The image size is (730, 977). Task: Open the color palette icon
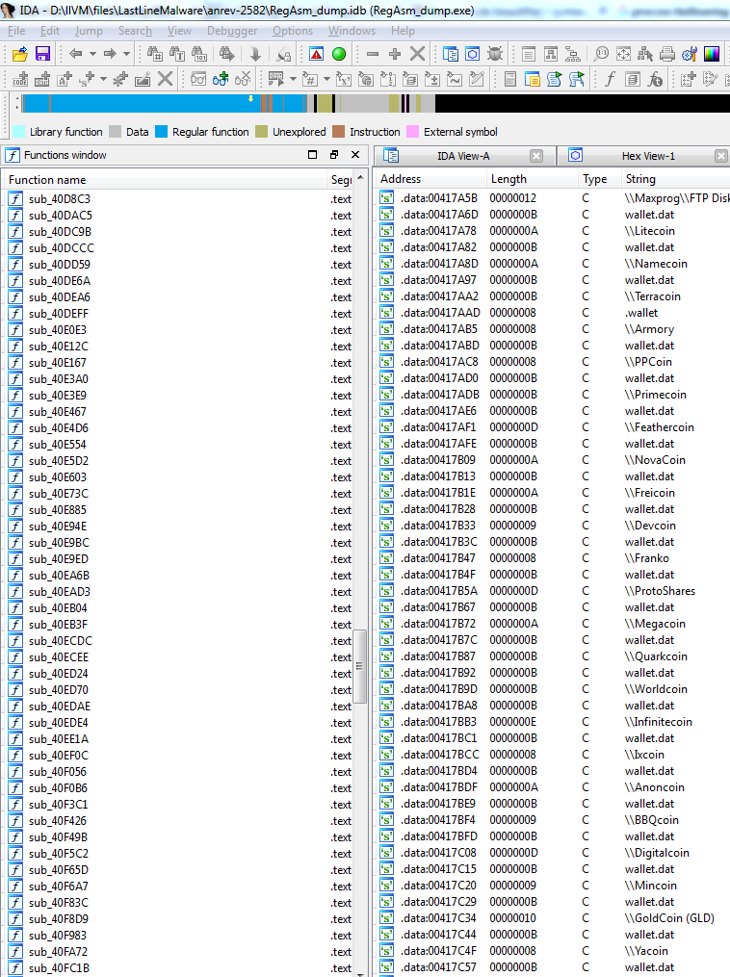click(712, 54)
